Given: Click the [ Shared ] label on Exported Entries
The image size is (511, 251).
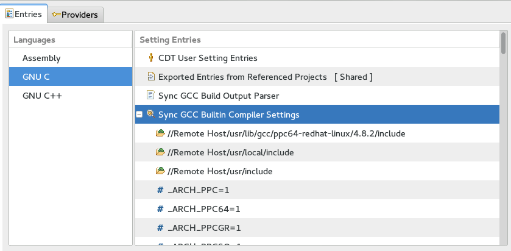Looking at the screenshot, I should (x=353, y=77).
